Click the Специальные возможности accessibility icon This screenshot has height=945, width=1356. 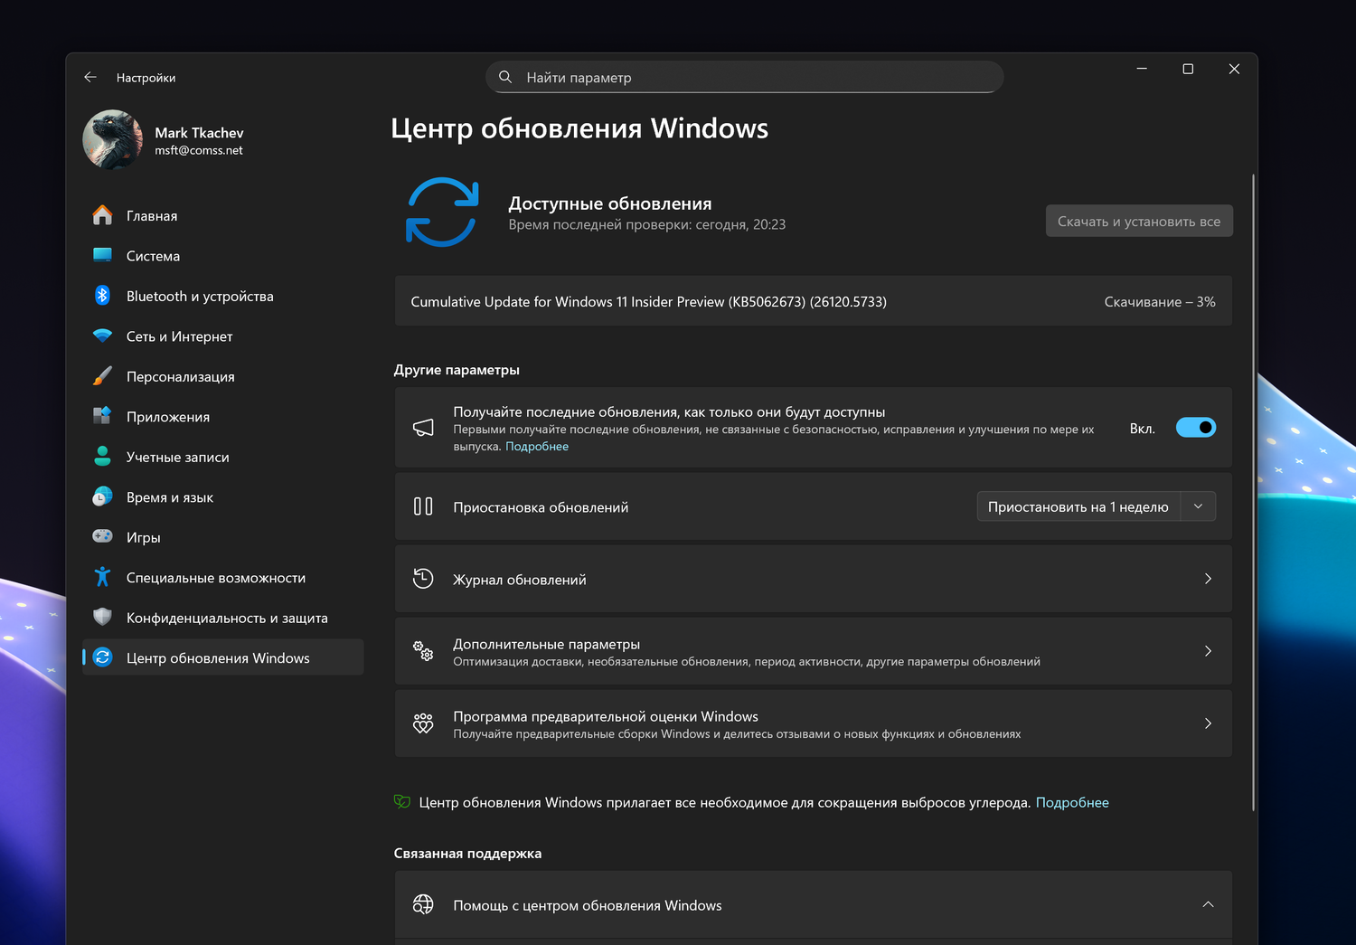point(102,577)
